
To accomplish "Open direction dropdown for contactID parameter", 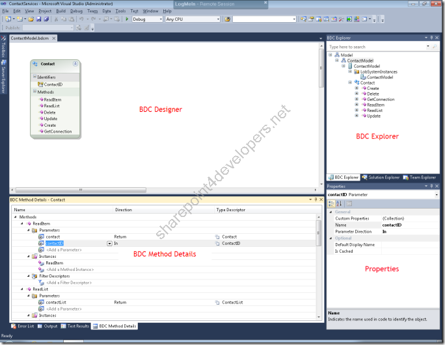I will point(109,244).
